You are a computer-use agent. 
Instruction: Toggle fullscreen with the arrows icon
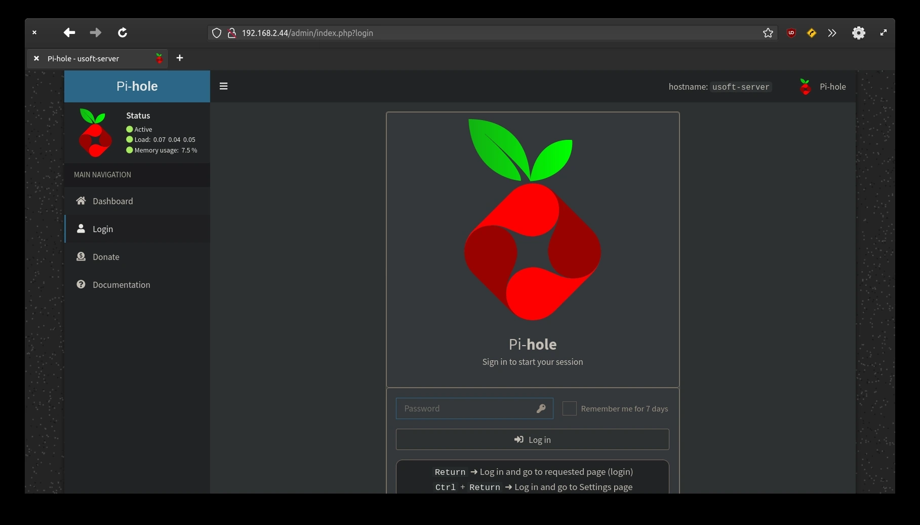click(x=884, y=32)
